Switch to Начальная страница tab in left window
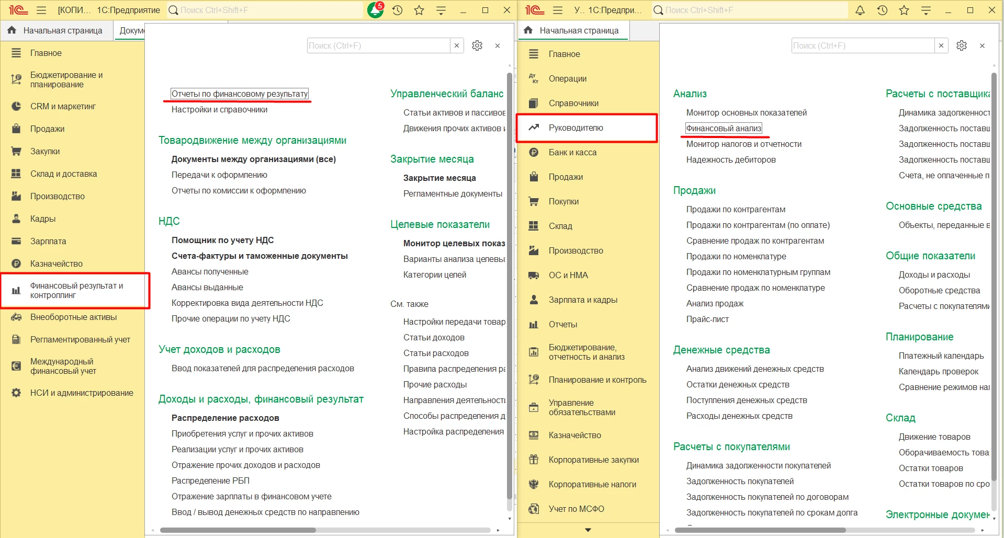 56,30
